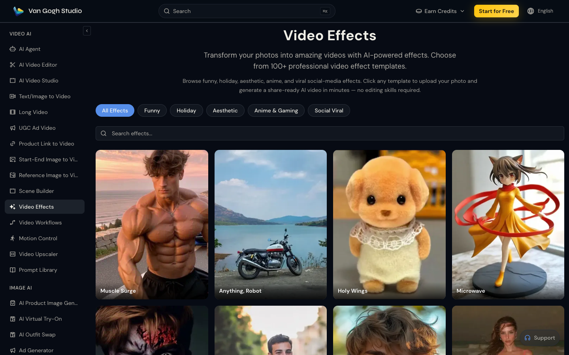Image resolution: width=569 pixels, height=355 pixels.
Task: Filter effects by Holiday
Action: click(187, 110)
